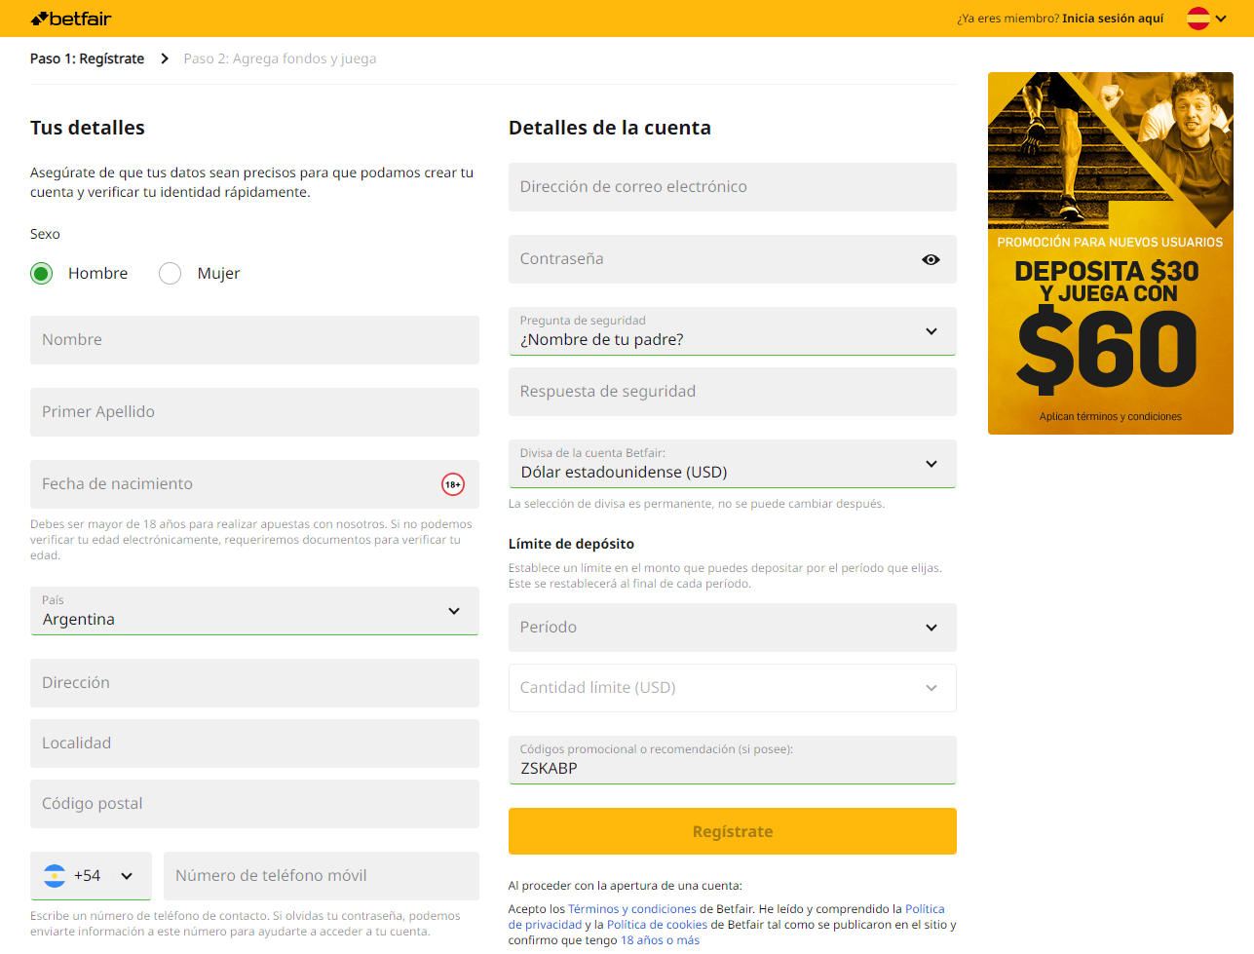Focus the Dirección de correo electrónico field
Viewport: 1254px width, 954px height.
(733, 187)
